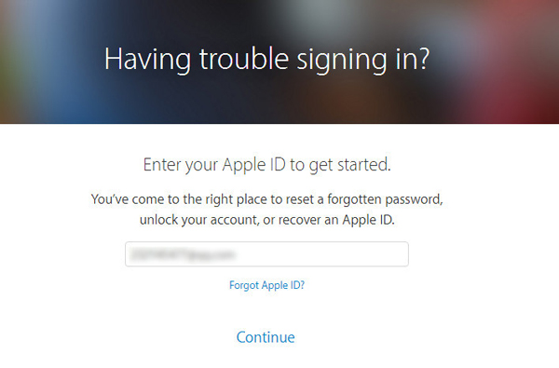Select the reset a forgotten password text line
The image size is (559, 368).
point(266,199)
